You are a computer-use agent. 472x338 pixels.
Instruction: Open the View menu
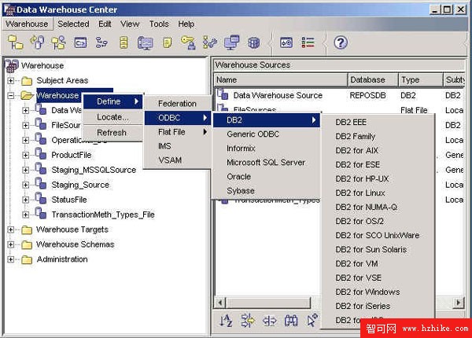click(x=130, y=24)
